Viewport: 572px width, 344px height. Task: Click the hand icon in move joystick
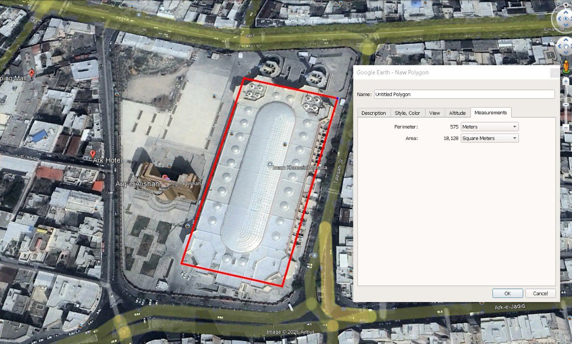tap(565, 47)
